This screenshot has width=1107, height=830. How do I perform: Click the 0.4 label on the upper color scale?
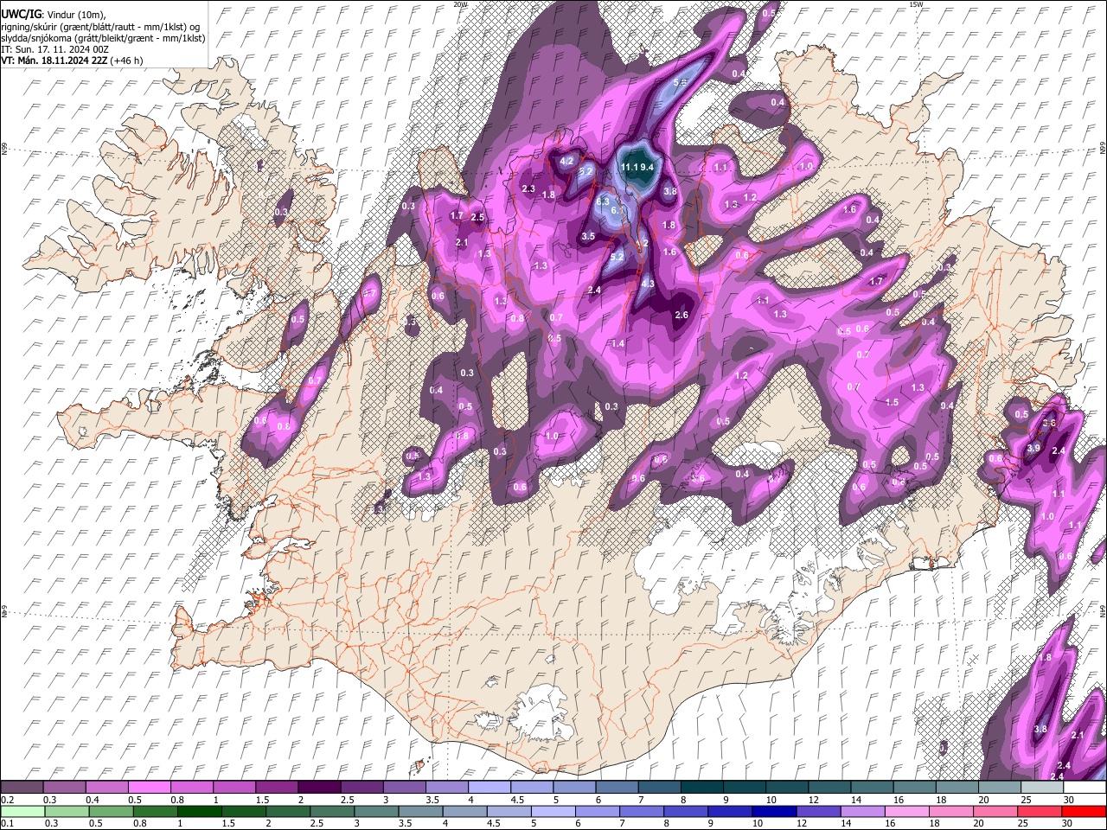93,800
